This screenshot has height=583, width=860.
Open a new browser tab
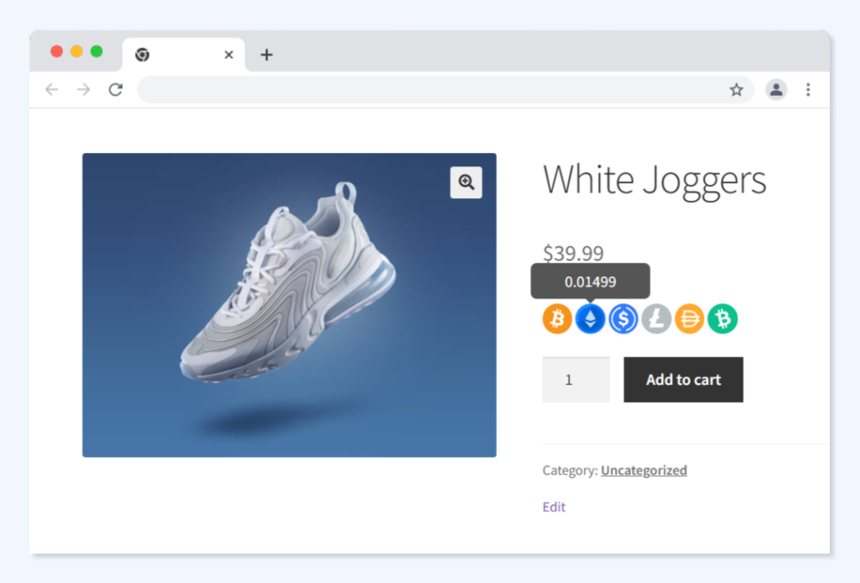(266, 55)
